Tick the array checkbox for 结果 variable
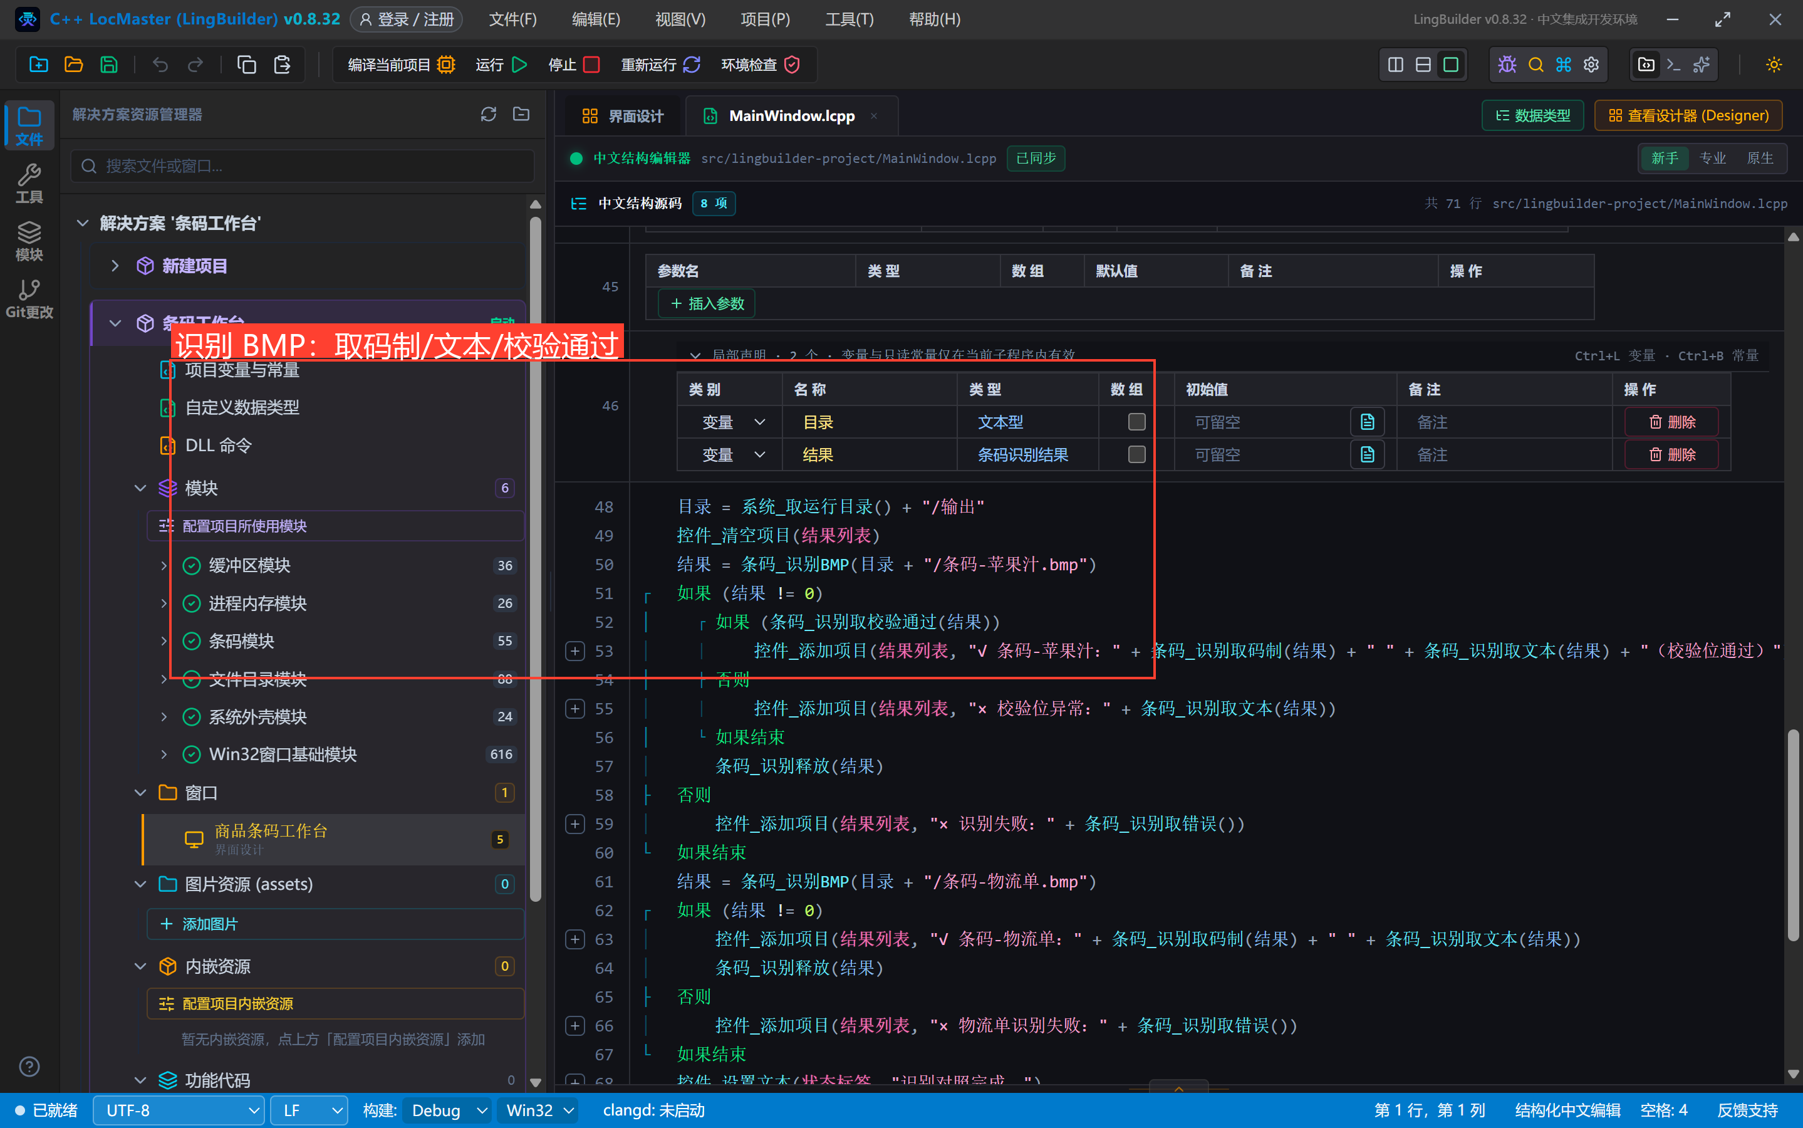The image size is (1803, 1128). tap(1136, 454)
